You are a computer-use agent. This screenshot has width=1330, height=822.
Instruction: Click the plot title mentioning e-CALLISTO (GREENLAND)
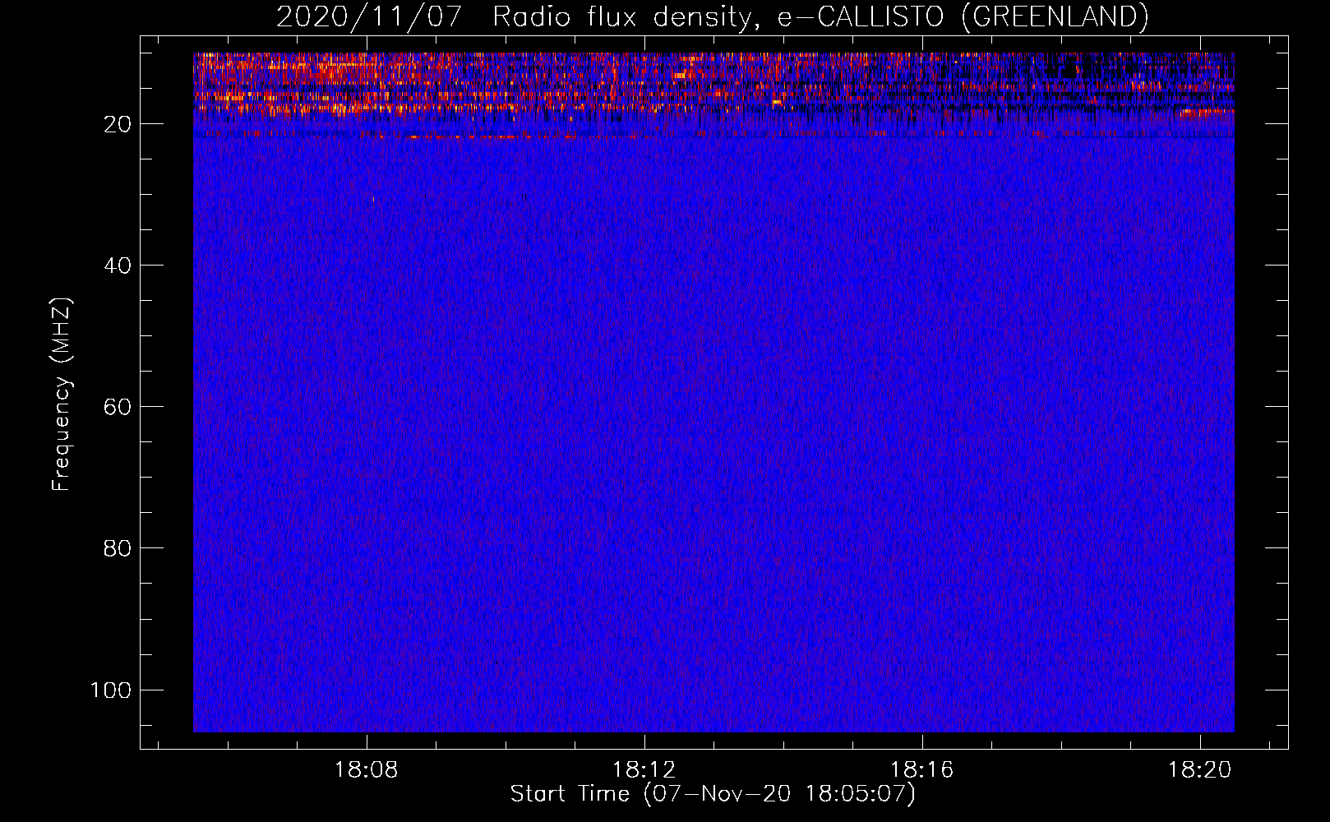pyautogui.click(x=712, y=17)
